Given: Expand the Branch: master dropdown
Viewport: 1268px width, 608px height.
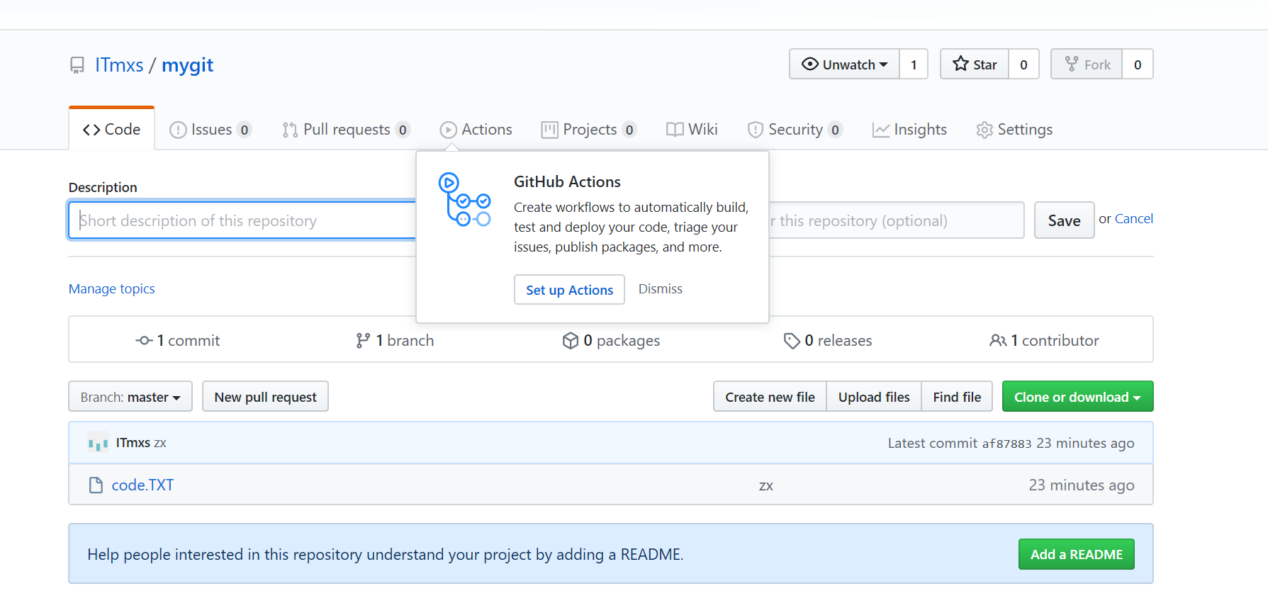Looking at the screenshot, I should tap(130, 397).
